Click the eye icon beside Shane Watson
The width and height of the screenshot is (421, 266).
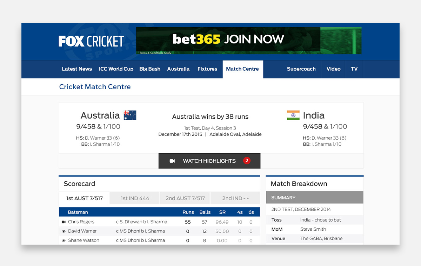(64, 240)
